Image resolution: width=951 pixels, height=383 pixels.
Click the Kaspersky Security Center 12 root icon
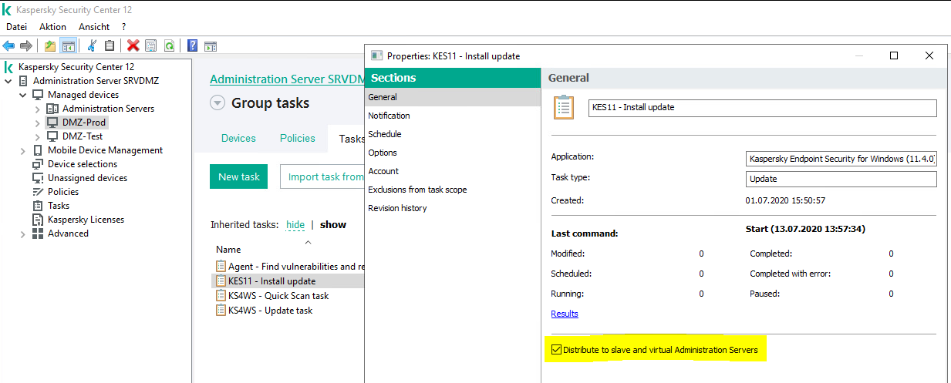9,67
